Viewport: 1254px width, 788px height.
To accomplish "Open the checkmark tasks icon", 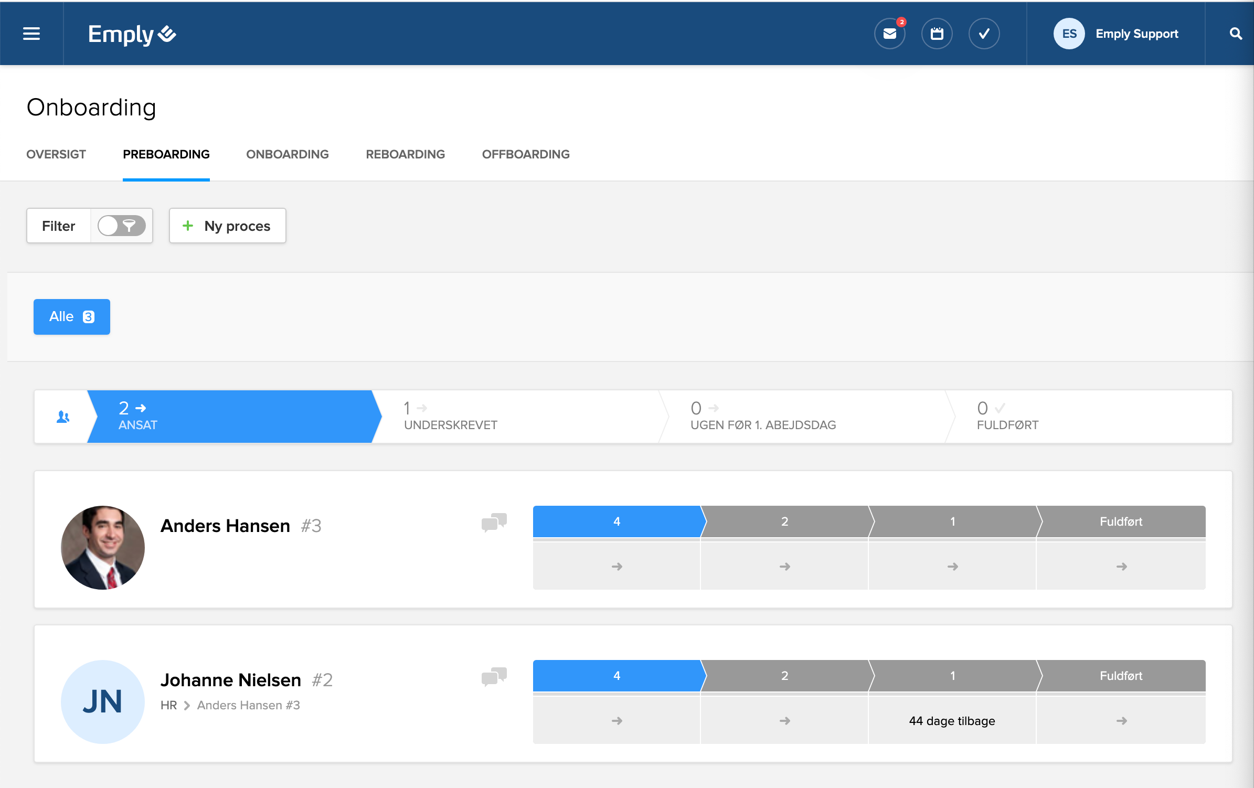I will tap(984, 34).
